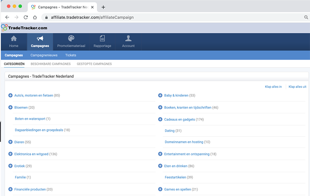Expand Entertainment en ontspanning plus icon
The width and height of the screenshot is (310, 196).
click(160, 154)
